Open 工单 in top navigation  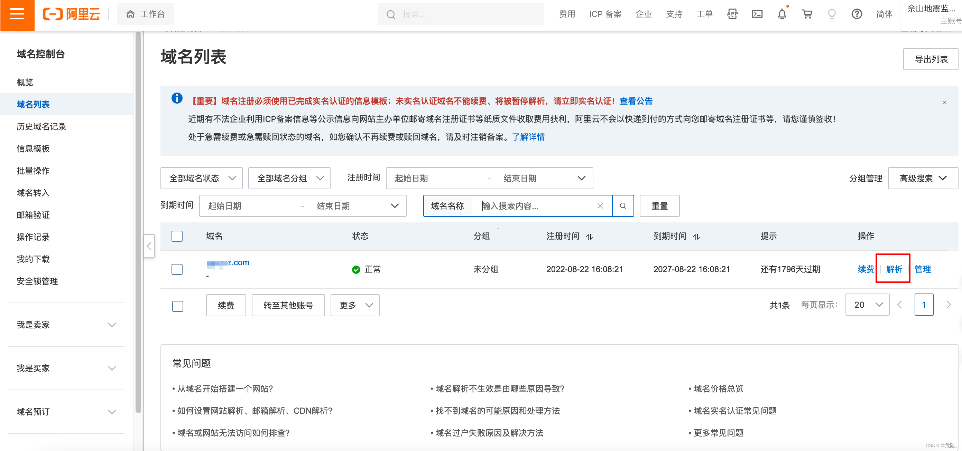(x=704, y=14)
